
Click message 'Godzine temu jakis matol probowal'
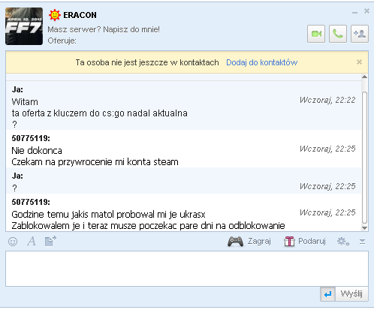[83, 215]
